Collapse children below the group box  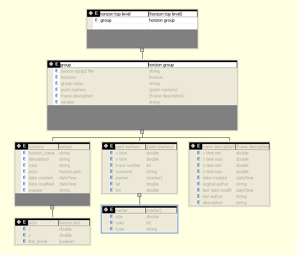click(142, 132)
